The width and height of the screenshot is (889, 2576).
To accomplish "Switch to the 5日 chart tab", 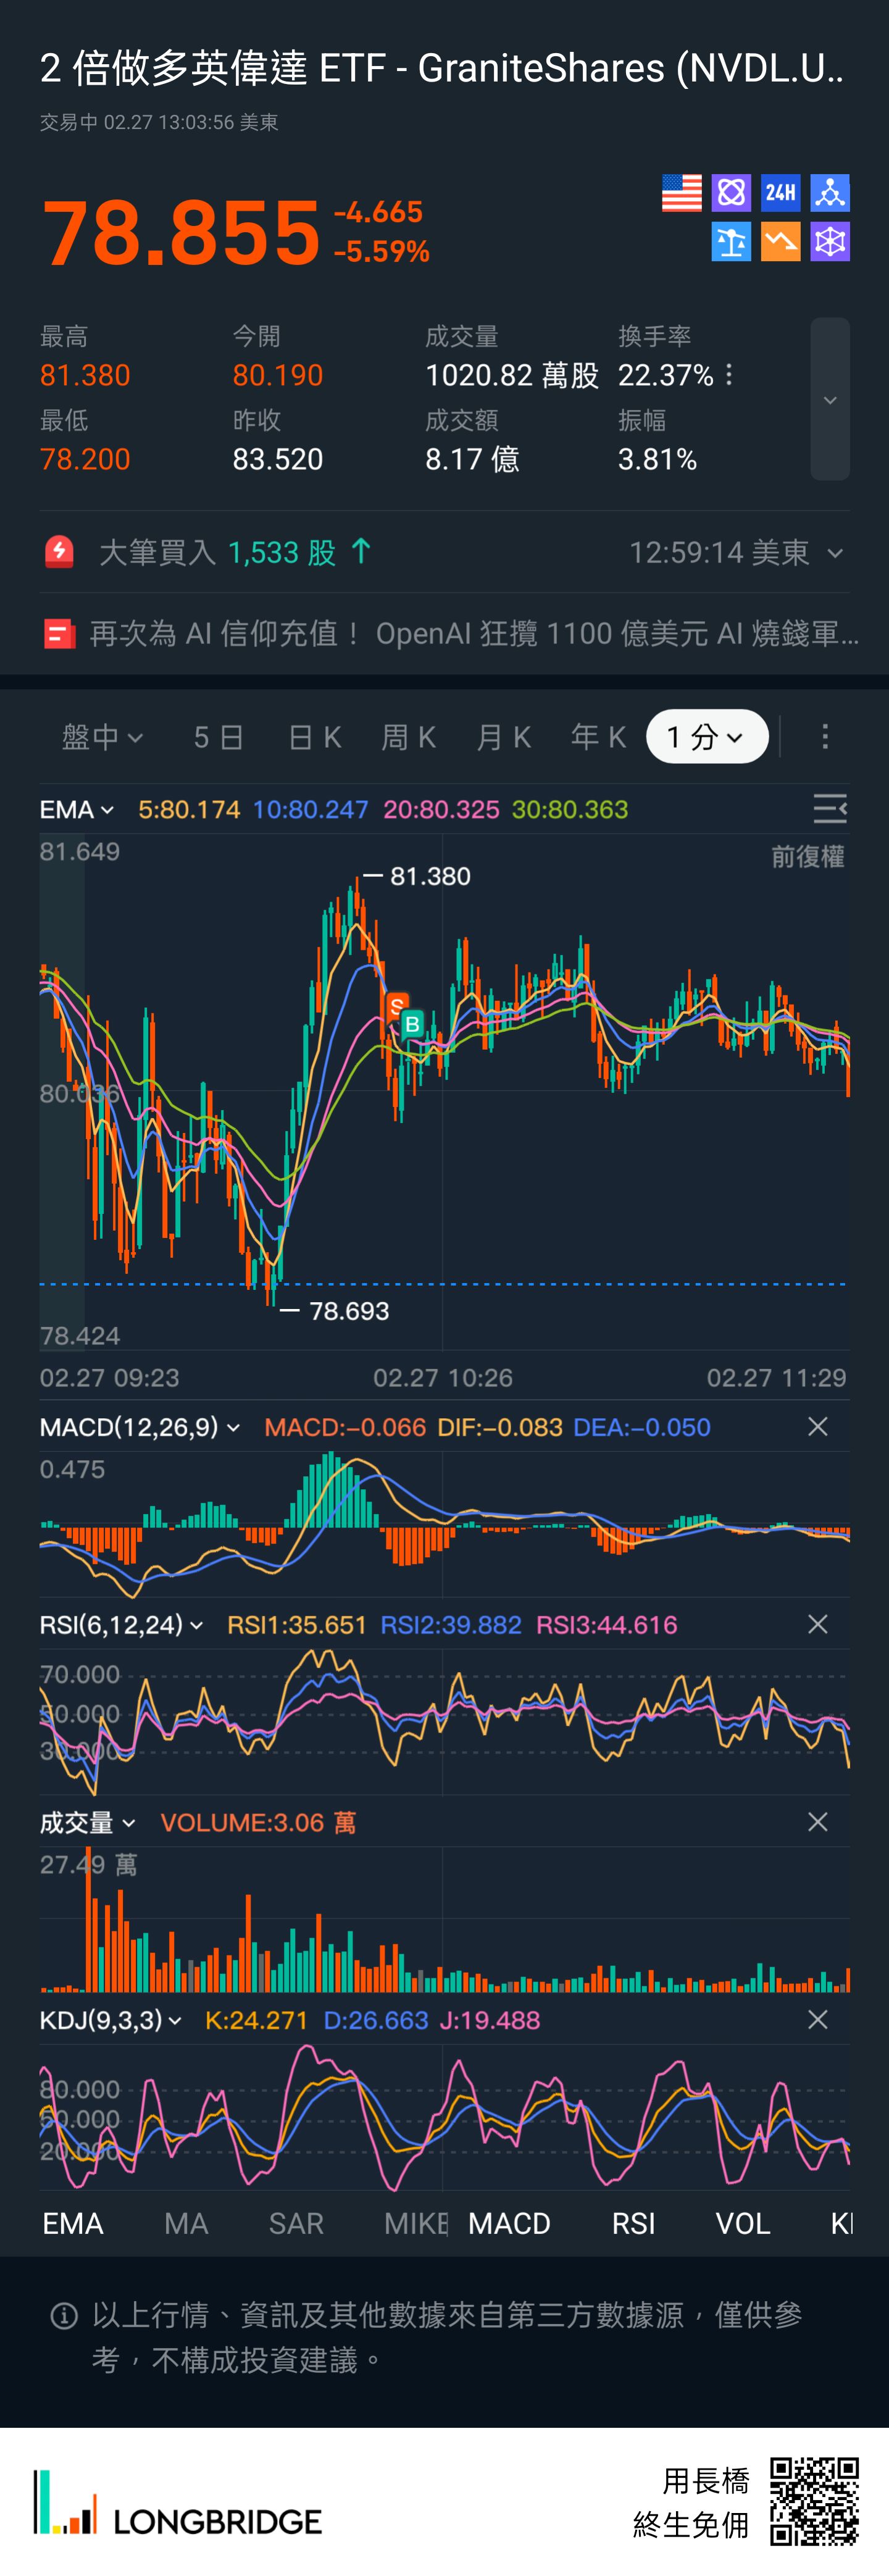I will [218, 737].
